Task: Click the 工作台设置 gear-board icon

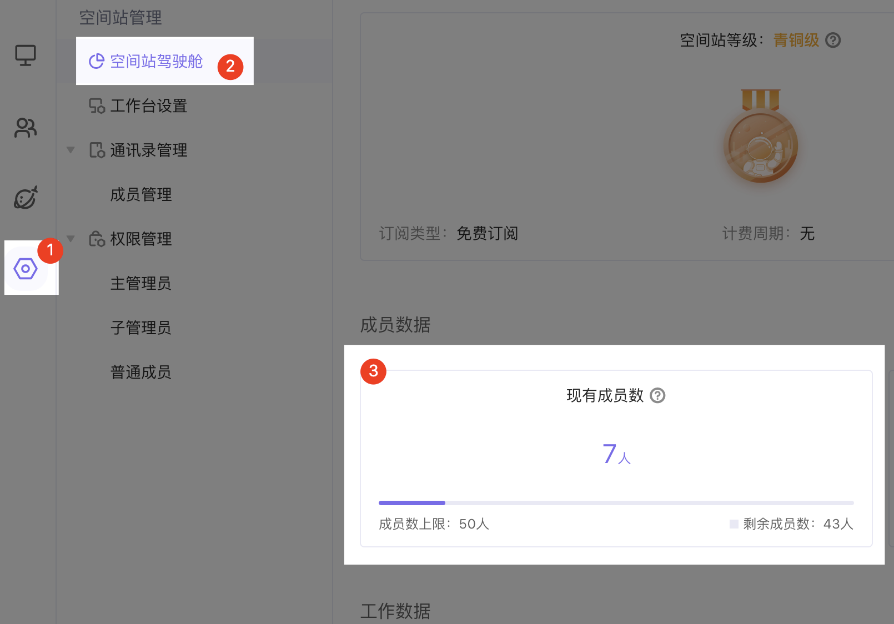Action: 97,106
